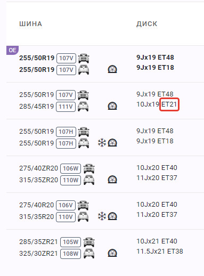This screenshot has height=276, width=204.
Task: Click the snowflake winter icon in the 107H row
Action: point(102,143)
